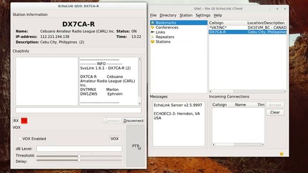Click the Clear button for incoming connections
The width and height of the screenshot is (308, 173).
(x=275, y=112)
